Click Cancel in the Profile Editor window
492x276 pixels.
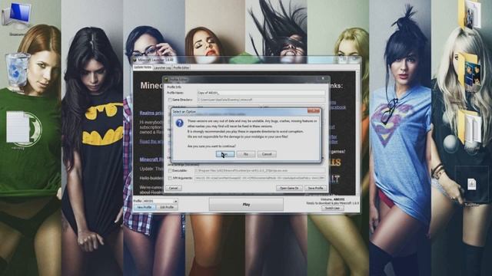[174, 188]
